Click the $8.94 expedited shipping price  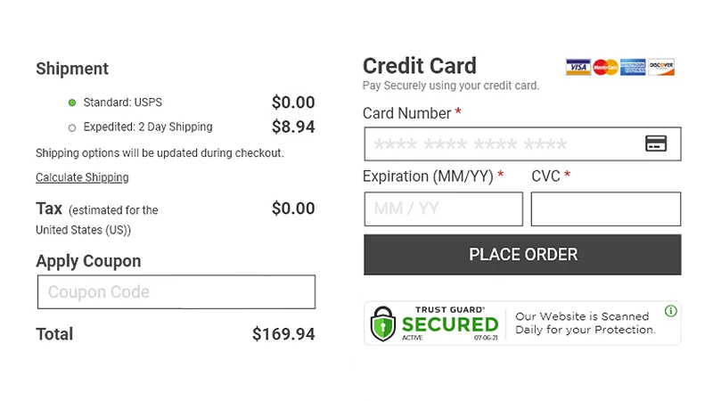293,127
